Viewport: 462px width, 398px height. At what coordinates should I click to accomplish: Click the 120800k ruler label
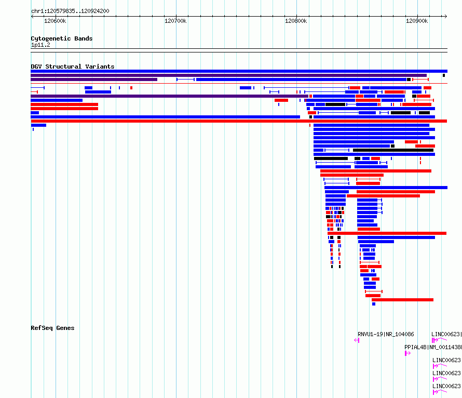click(x=296, y=21)
